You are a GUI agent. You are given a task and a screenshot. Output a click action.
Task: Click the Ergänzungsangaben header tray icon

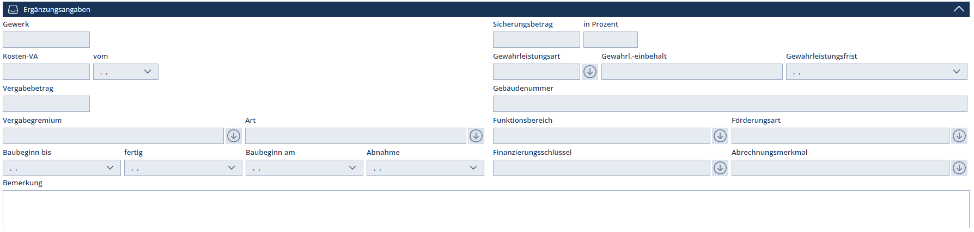click(x=13, y=9)
